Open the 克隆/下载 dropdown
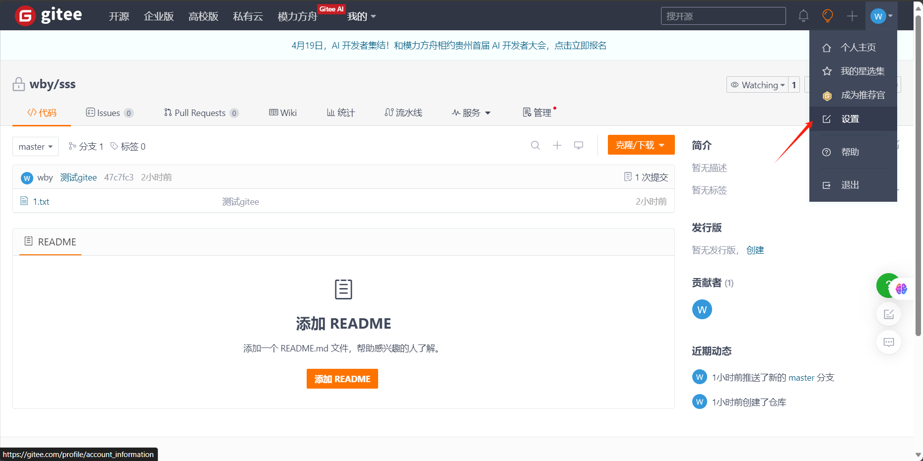Viewport: 923px width, 461px height. (x=641, y=145)
